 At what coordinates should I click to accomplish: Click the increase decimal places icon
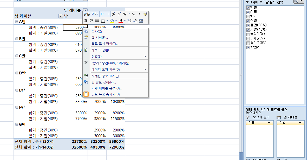click(129, 21)
